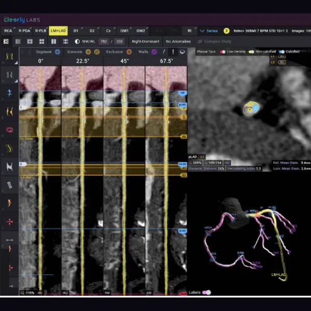Screen dimensions: 311x311
Task: Click the purple Walls edit icon
Action: (x=154, y=52)
